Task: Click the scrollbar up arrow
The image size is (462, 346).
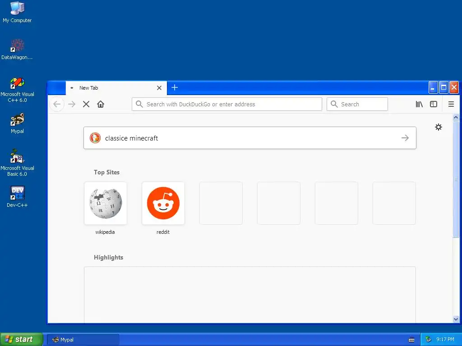Action: point(456,118)
